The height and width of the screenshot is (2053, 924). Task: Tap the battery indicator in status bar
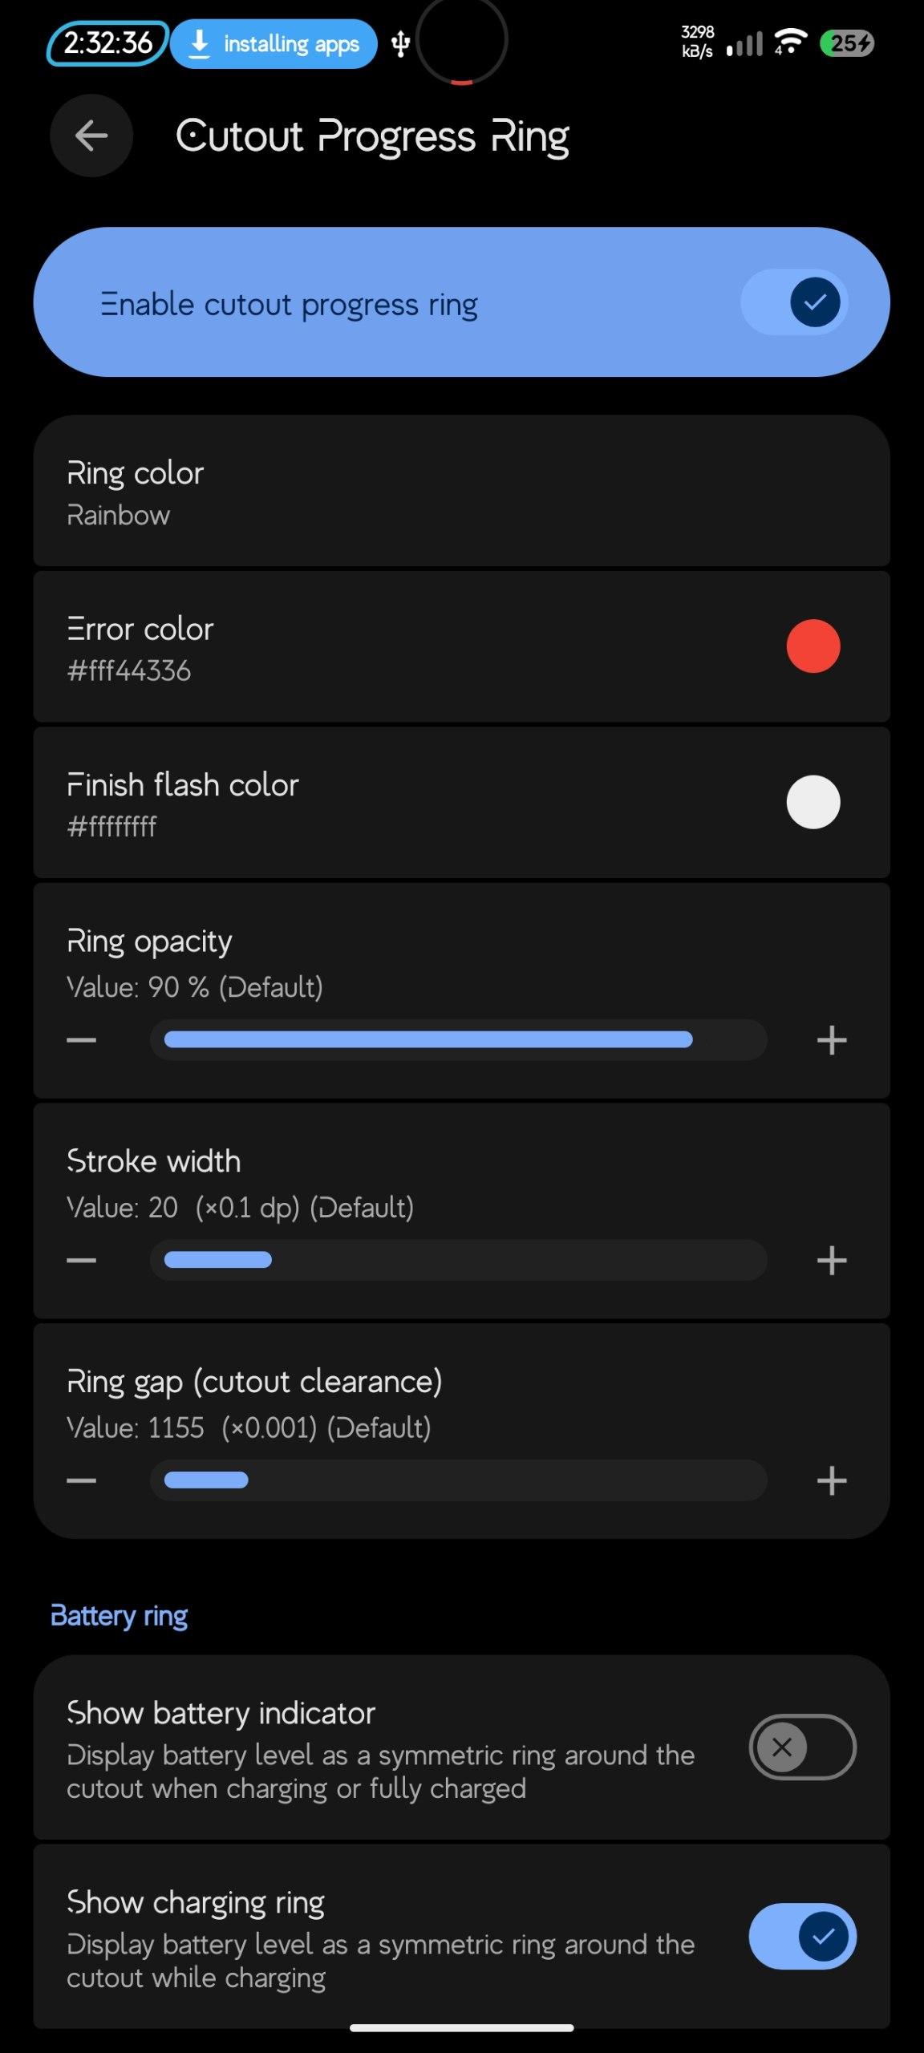[x=847, y=43]
